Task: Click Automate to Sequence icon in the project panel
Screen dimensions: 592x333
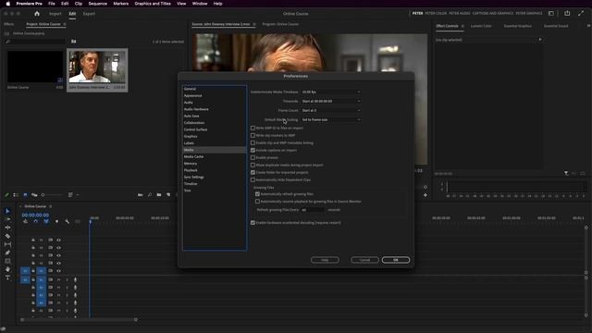Action: (x=141, y=195)
